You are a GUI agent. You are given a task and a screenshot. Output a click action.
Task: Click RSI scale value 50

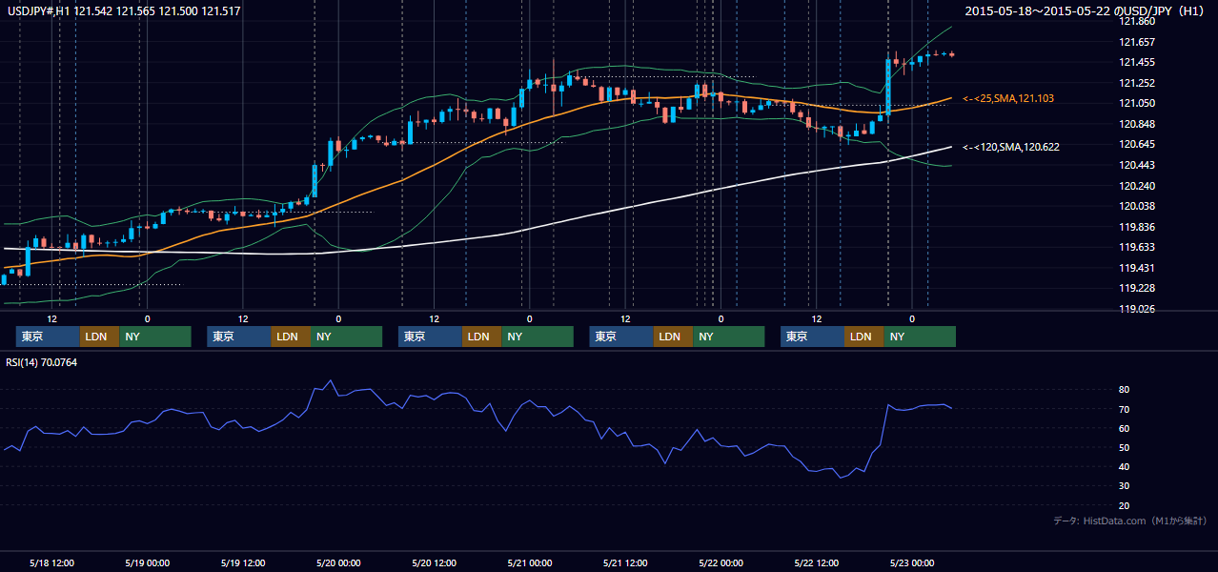(x=1125, y=447)
